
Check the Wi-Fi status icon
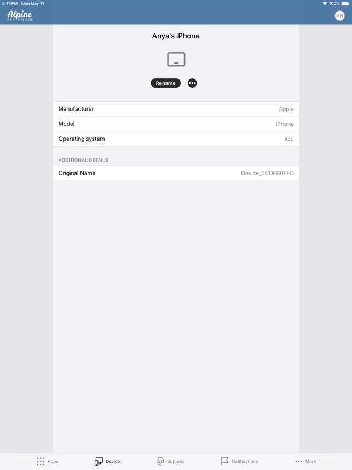[x=325, y=4]
